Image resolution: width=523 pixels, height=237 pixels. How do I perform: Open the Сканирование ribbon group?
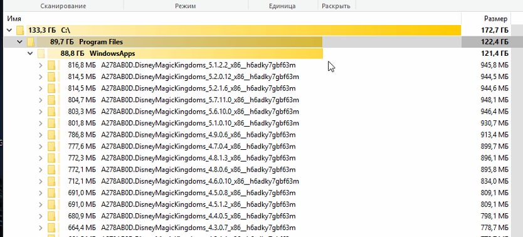point(63,6)
